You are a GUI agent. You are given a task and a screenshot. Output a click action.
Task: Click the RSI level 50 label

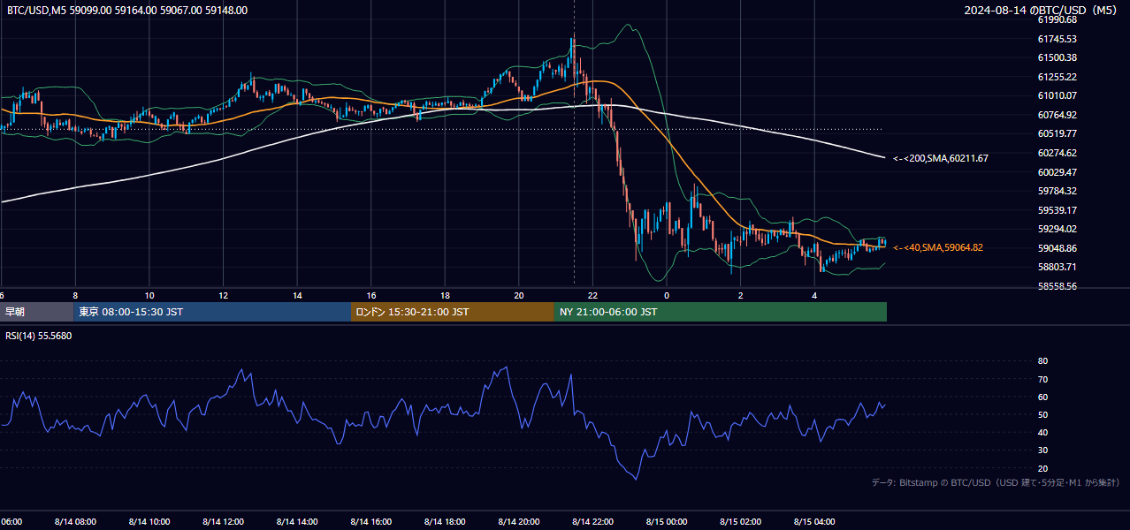(1042, 414)
